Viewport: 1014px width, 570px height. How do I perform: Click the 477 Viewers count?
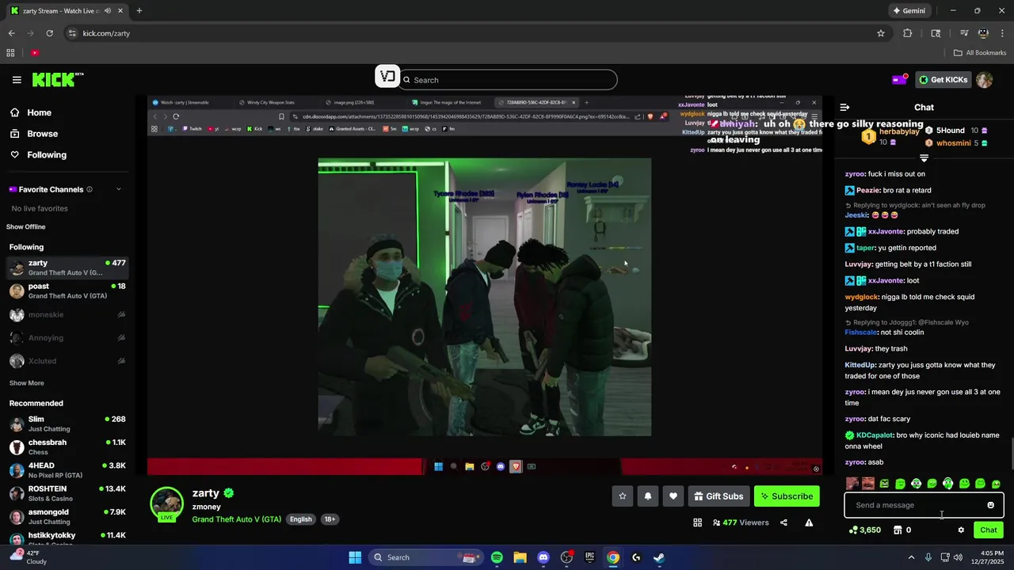coord(741,522)
